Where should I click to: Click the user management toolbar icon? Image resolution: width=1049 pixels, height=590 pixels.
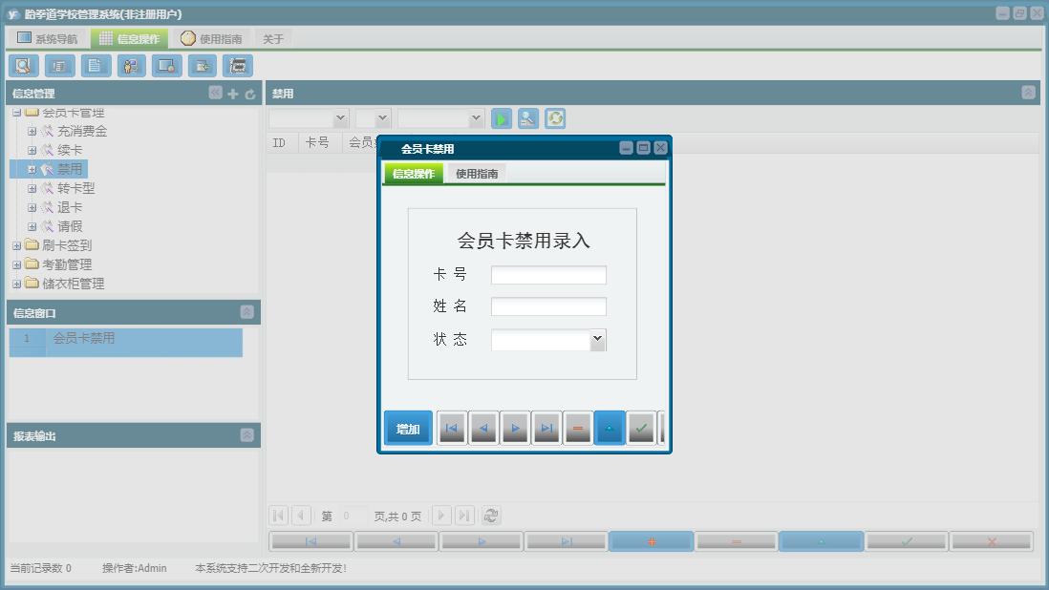click(131, 65)
